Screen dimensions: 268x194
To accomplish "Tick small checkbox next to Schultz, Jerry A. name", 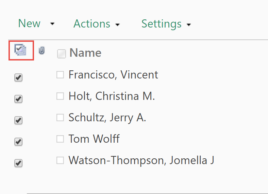I will (x=60, y=118).
